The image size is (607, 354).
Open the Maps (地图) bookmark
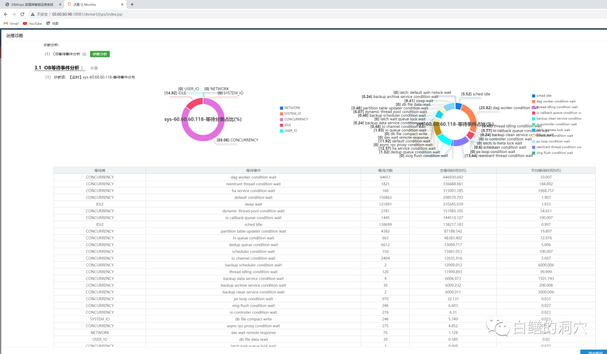[52, 24]
